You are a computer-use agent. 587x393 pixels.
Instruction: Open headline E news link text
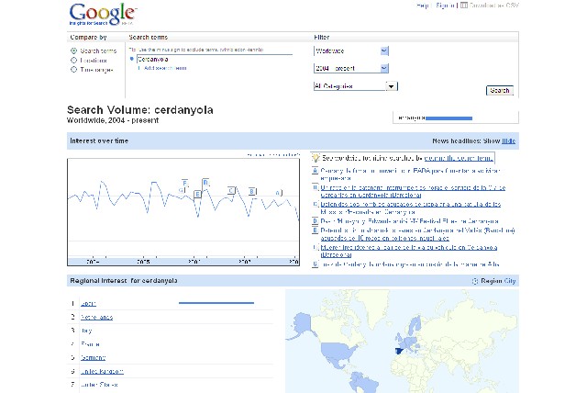tap(418, 234)
